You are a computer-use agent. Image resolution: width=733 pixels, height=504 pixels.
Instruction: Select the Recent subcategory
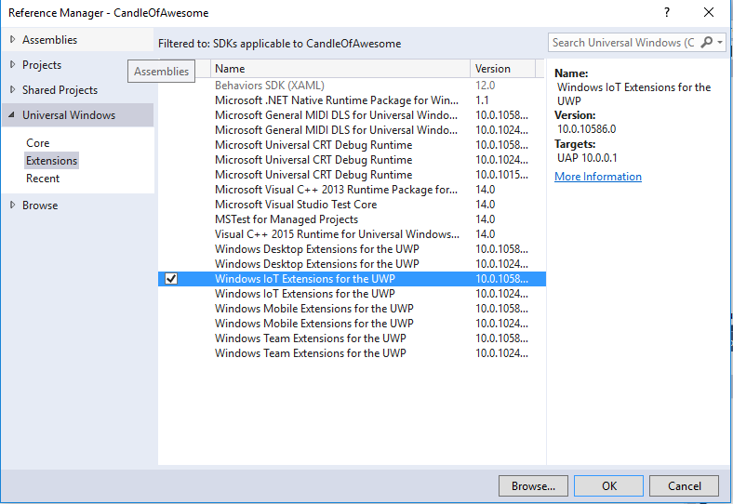click(43, 179)
